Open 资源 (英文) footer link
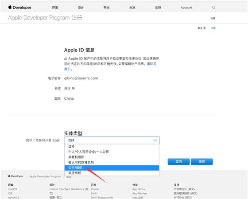The width and height of the screenshot is (248, 199). pyautogui.click(x=56, y=197)
